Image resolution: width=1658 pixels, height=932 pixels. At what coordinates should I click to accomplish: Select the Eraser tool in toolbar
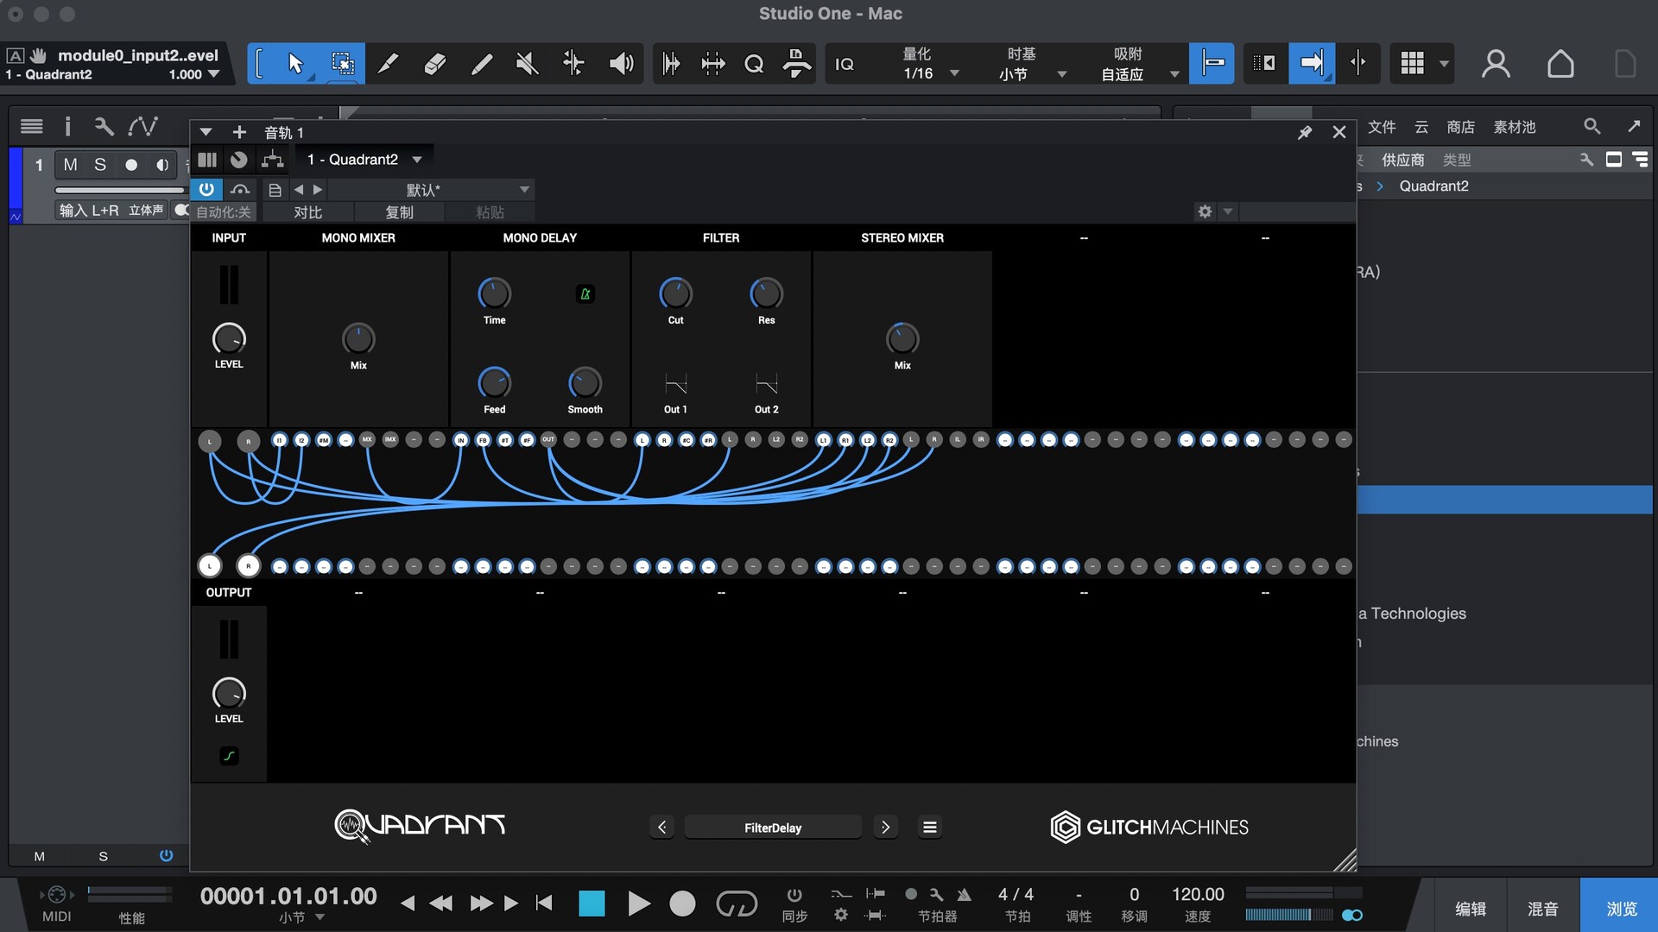pyautogui.click(x=434, y=63)
